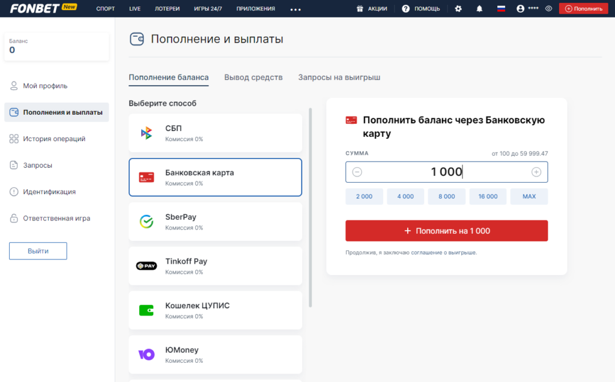
Task: Click the СБП logo icon
Action: pos(147,133)
